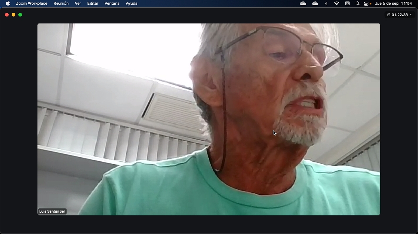Click the first cloud icon in menu bar

click(303, 3)
